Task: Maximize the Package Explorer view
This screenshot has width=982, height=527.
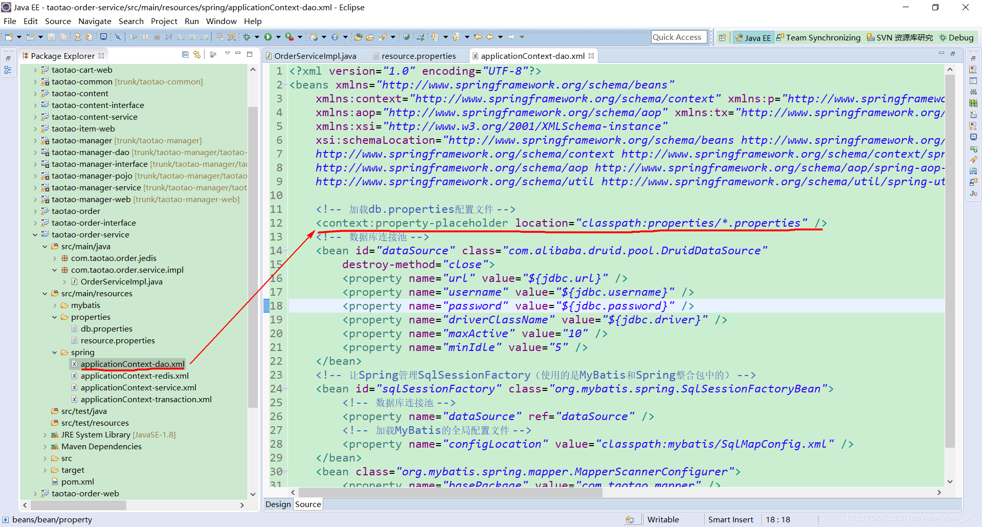Action: 250,54
